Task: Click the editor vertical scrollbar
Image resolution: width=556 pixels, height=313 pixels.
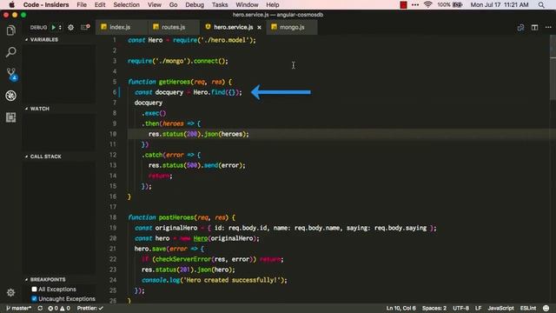Action: pos(553,68)
